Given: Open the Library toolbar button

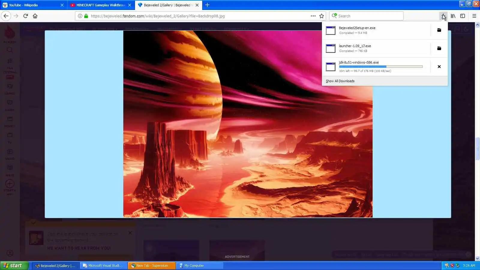Looking at the screenshot, I should pyautogui.click(x=453, y=16).
